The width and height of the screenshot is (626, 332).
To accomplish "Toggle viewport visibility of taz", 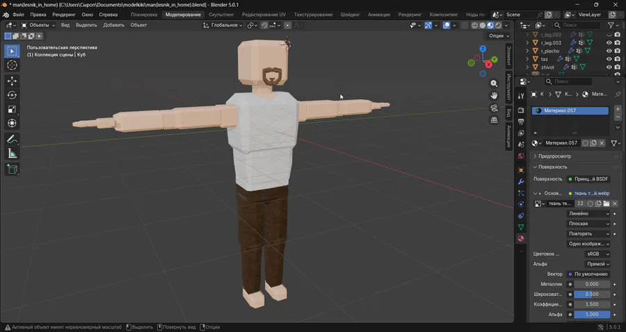I will click(609, 59).
